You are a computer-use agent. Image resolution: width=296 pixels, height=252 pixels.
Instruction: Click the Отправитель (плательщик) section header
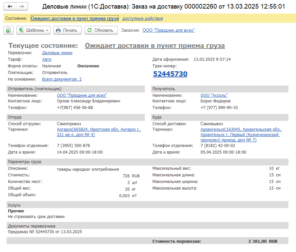tap(76, 89)
